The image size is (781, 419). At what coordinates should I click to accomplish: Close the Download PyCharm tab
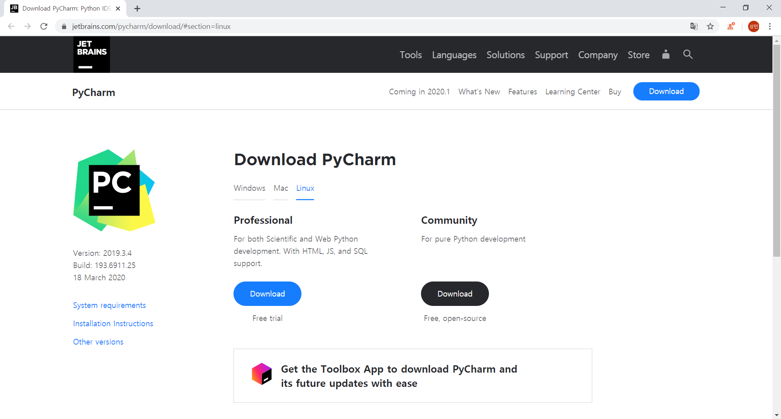coord(118,9)
